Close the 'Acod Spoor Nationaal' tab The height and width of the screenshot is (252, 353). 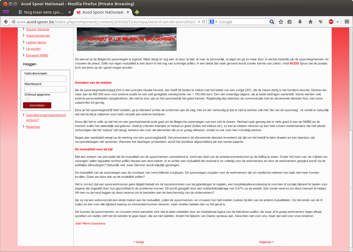click(x=128, y=12)
